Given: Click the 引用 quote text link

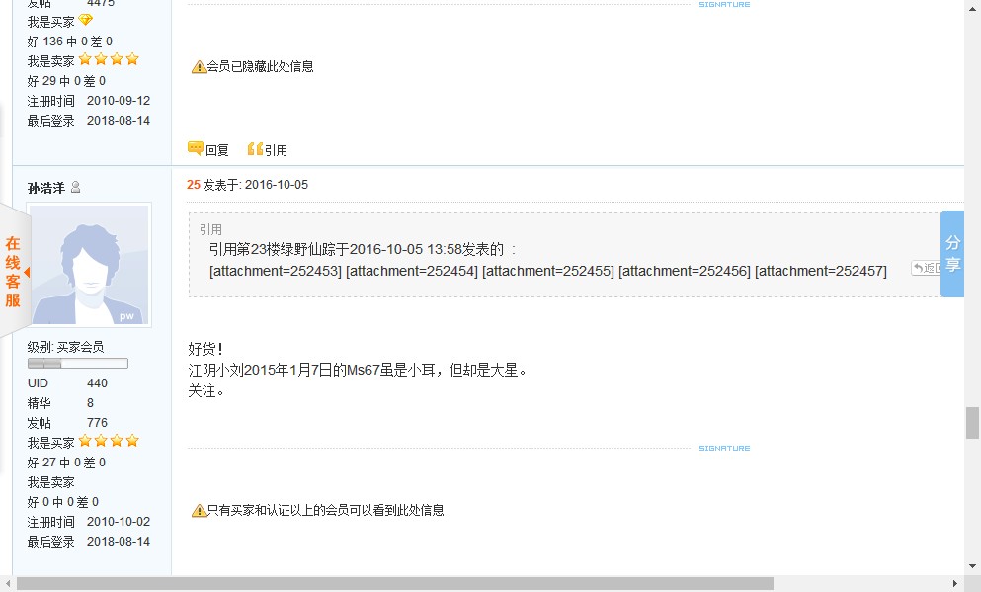Looking at the screenshot, I should tap(276, 151).
